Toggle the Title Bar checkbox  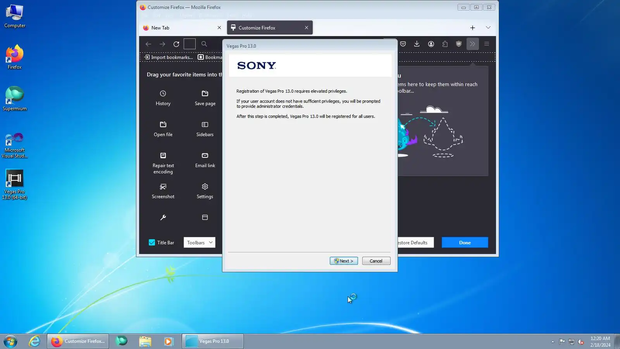pyautogui.click(x=152, y=242)
